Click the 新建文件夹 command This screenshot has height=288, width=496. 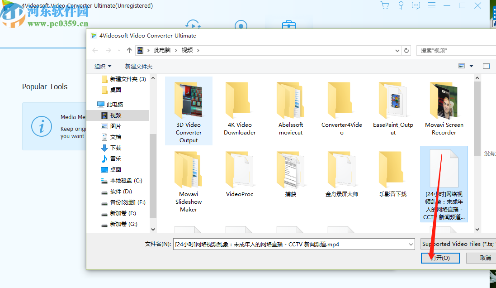[140, 66]
